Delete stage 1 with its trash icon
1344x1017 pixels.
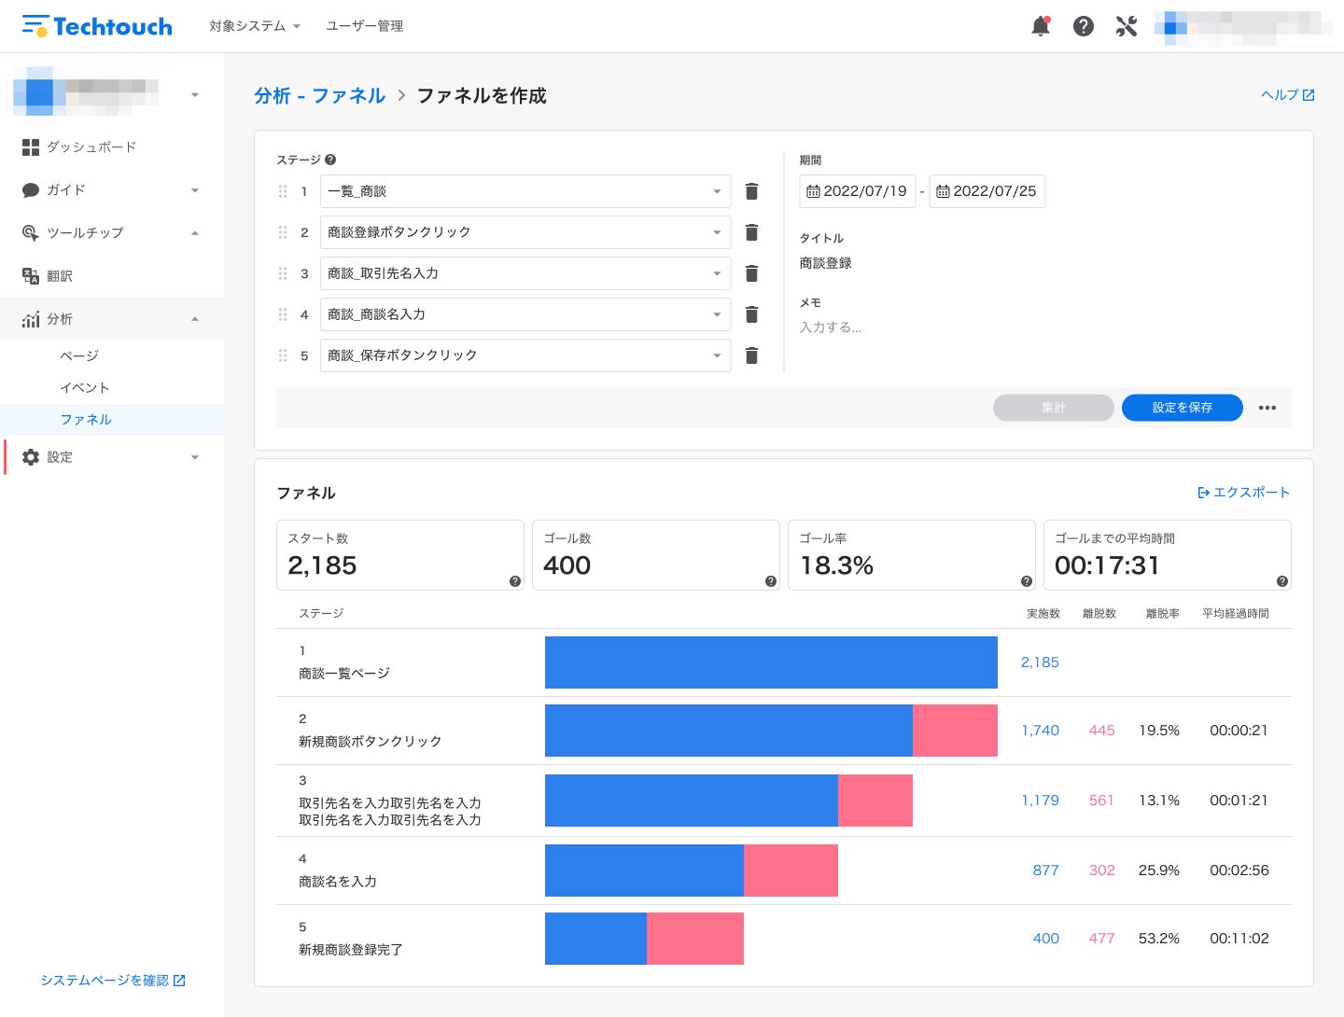pos(751,191)
